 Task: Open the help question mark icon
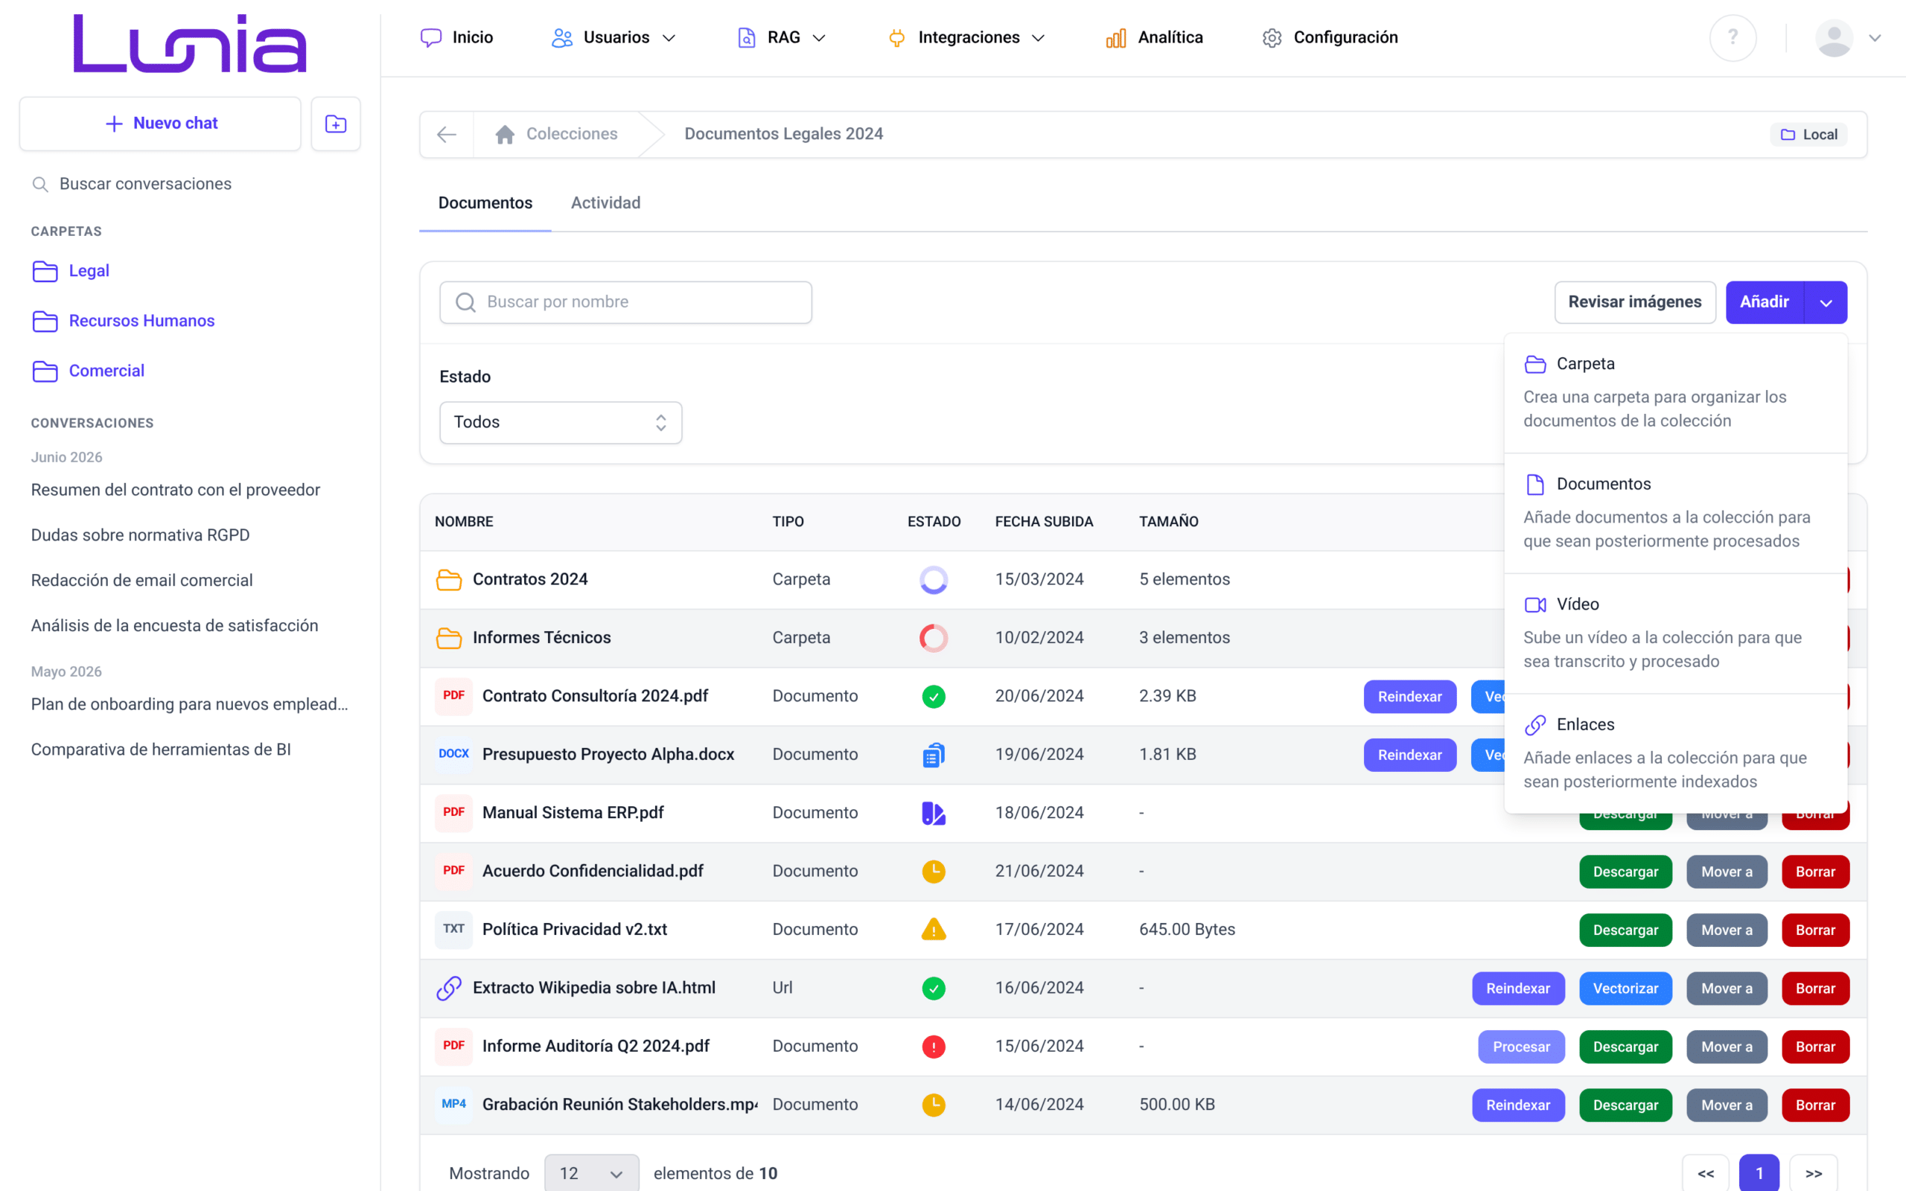(1733, 37)
